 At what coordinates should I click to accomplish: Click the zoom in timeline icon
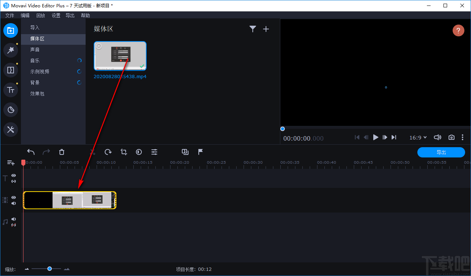tap(66, 269)
